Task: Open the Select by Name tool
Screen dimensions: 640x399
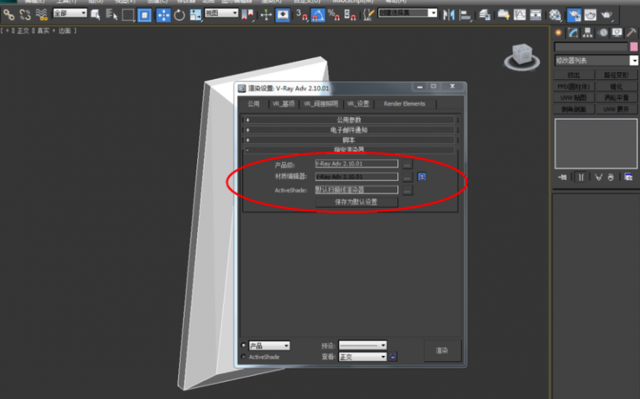Action: pos(112,16)
